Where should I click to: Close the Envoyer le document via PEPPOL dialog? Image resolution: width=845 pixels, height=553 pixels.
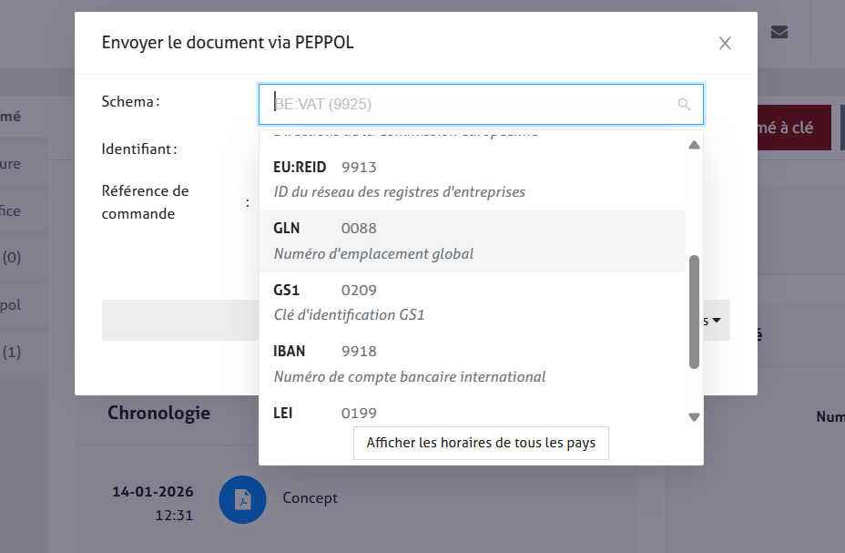click(725, 43)
